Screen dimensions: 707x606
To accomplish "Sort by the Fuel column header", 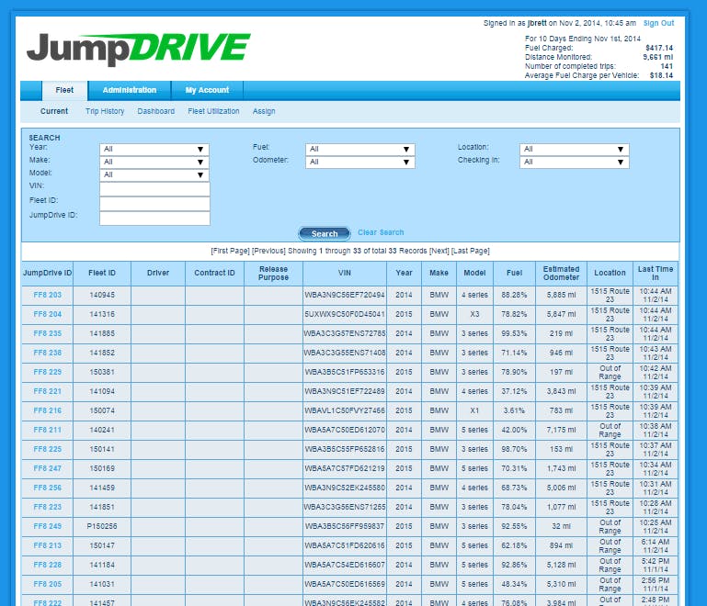I will click(x=513, y=273).
